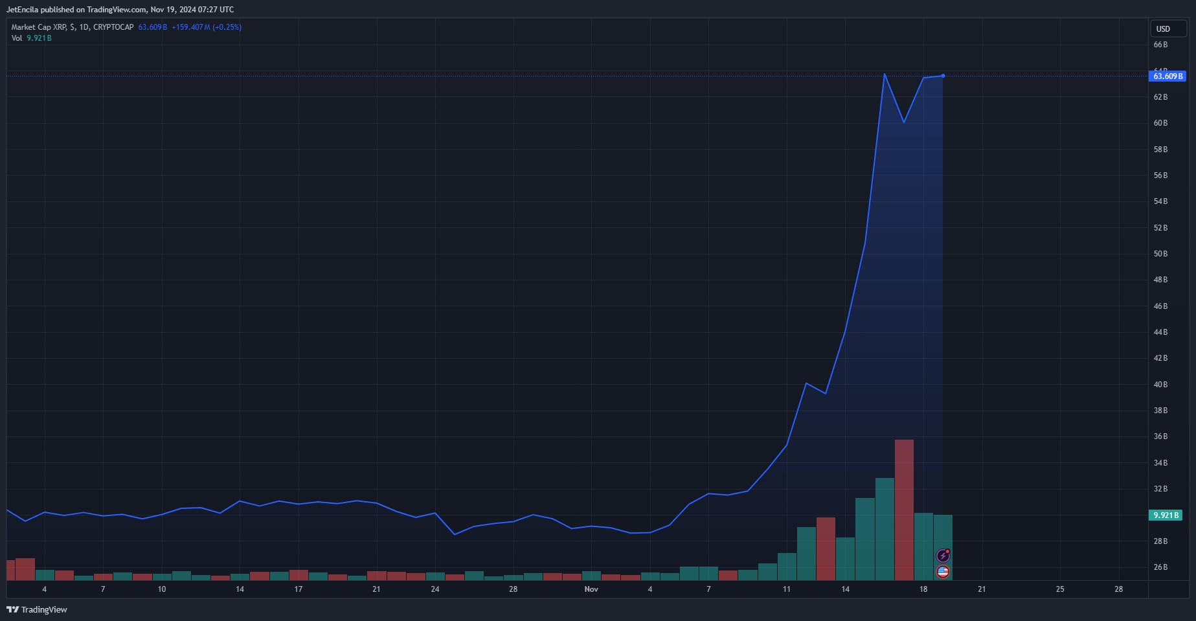Click the TradingView logo icon
The image size is (1196, 621).
point(12,609)
